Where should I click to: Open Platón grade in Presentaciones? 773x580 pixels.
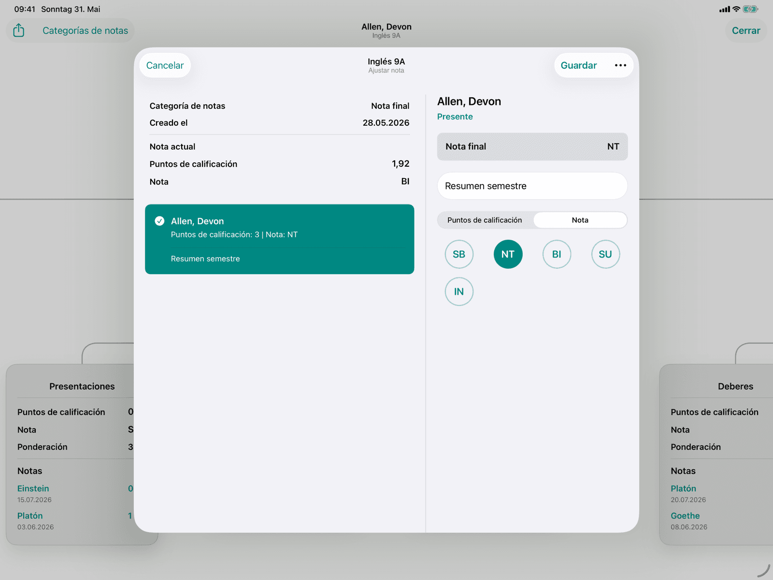pyautogui.click(x=30, y=516)
